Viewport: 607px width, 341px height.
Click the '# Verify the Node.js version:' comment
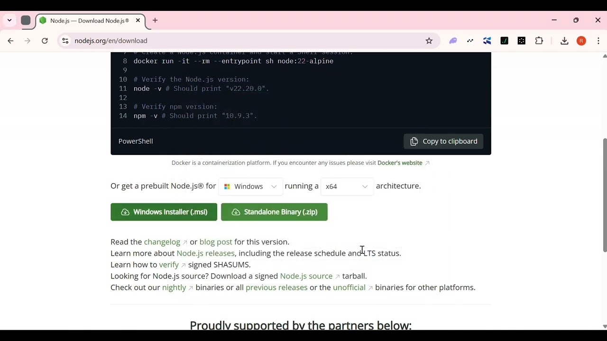point(191,80)
